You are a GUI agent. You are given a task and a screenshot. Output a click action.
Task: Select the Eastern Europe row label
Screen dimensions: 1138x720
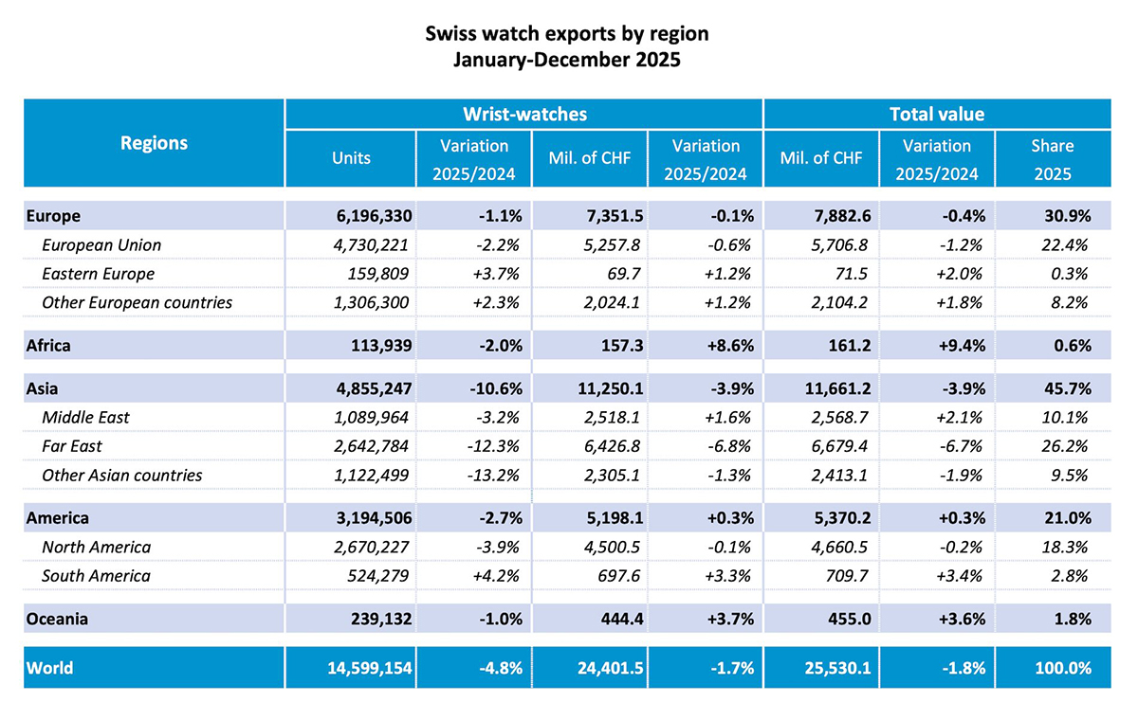tap(98, 274)
